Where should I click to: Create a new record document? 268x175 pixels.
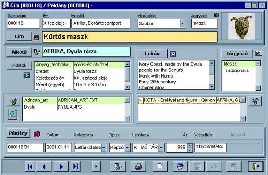tap(160, 167)
